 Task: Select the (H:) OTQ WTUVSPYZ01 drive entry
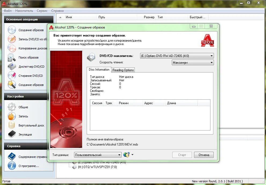pos(97,167)
